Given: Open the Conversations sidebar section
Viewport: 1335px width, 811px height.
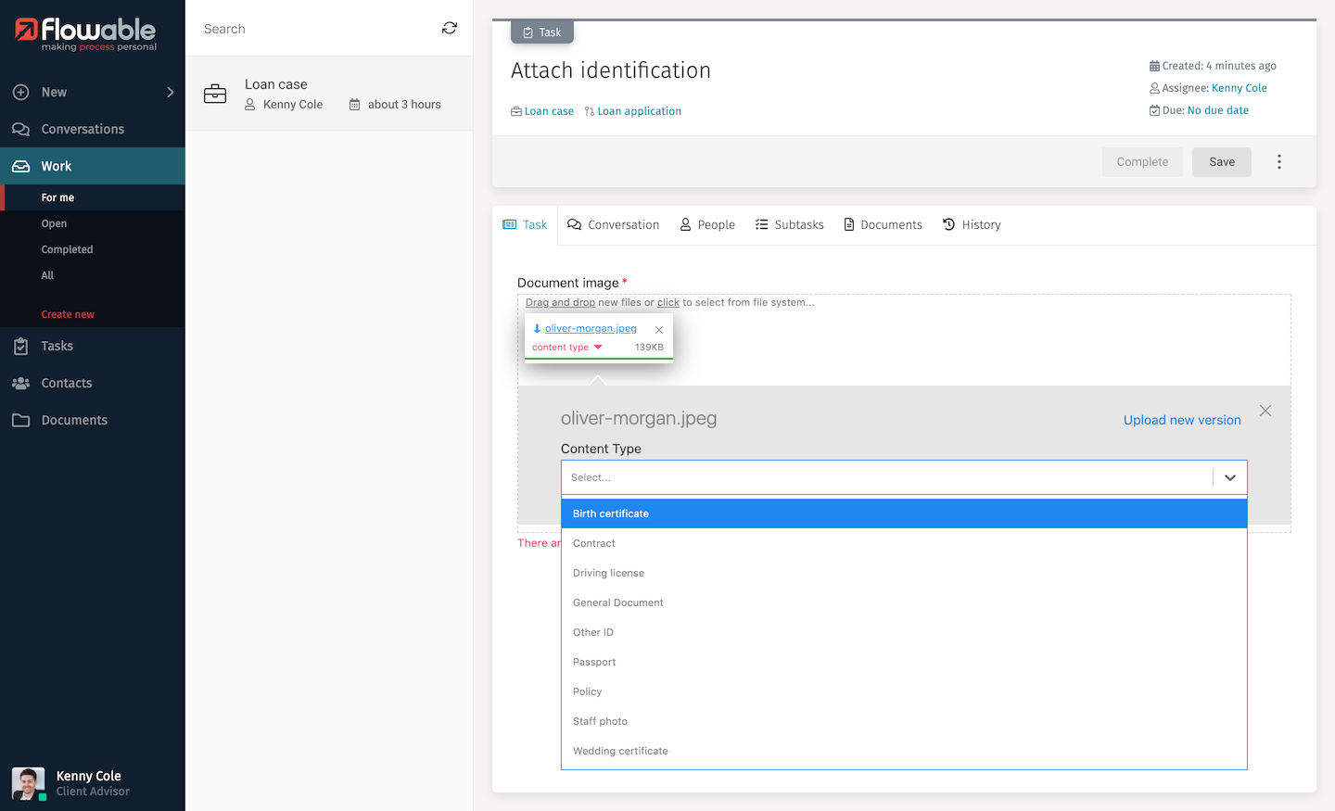Looking at the screenshot, I should 83,129.
